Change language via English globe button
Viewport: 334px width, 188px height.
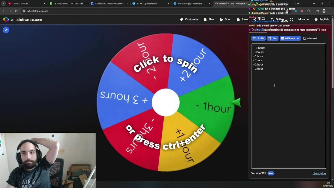321,20
